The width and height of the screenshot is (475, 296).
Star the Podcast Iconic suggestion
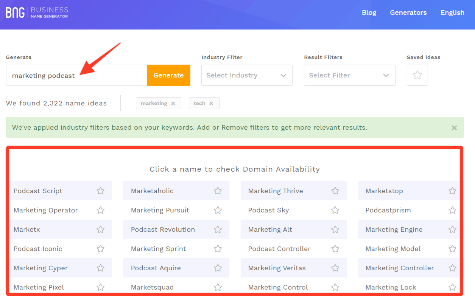coord(100,249)
